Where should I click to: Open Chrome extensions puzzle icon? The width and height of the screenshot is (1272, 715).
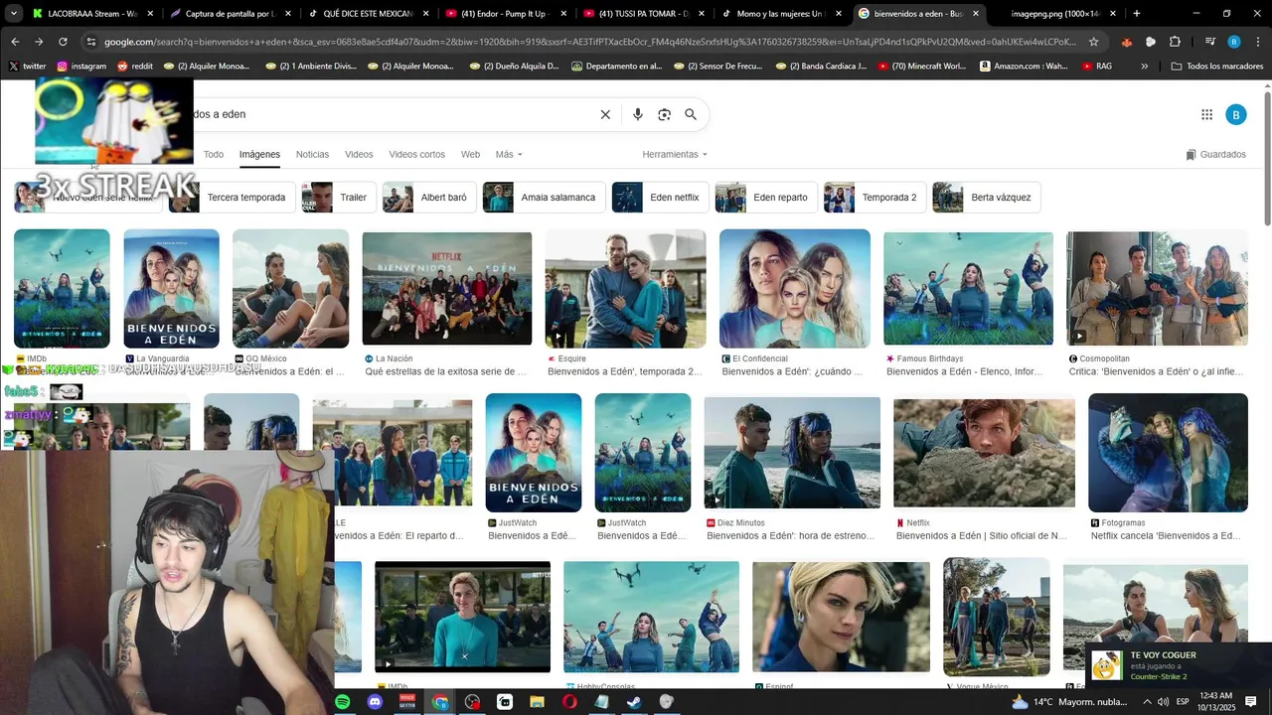[1175, 42]
